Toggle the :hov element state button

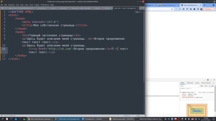click(202, 86)
